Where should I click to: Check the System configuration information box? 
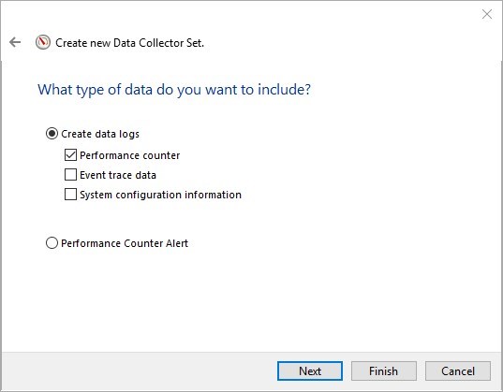click(x=70, y=195)
